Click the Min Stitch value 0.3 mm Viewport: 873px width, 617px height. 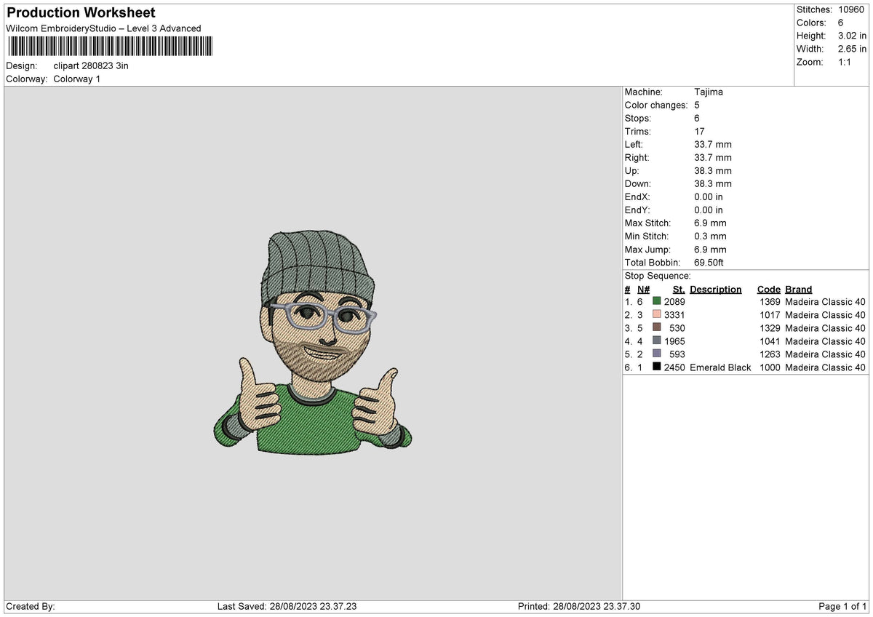[x=710, y=236]
